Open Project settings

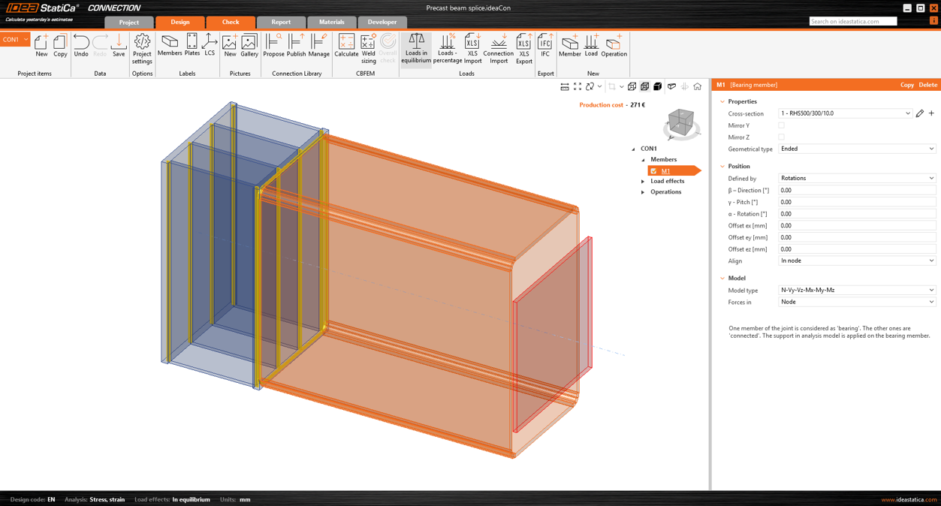click(x=142, y=47)
